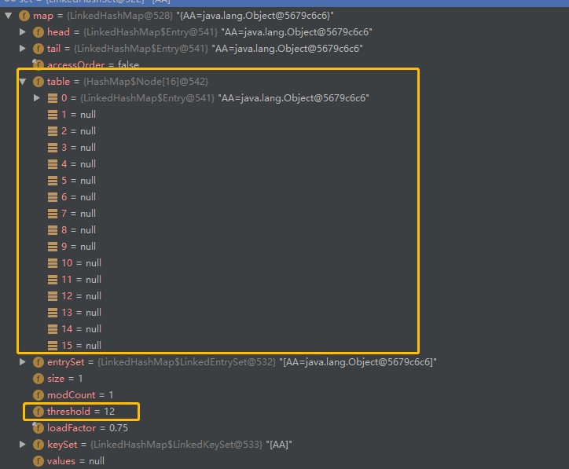This screenshot has height=469, width=569.
Task: Click the field icon beside table
Action: click(x=39, y=82)
